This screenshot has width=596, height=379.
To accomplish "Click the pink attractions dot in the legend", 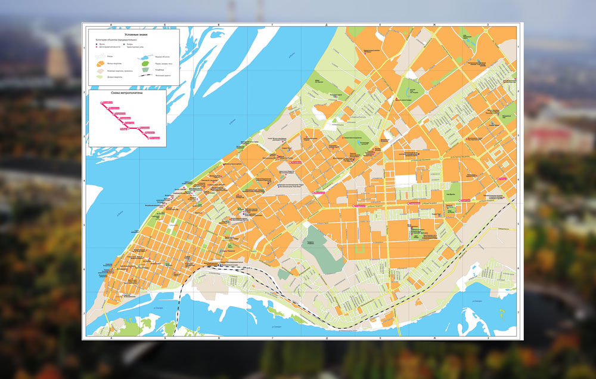I will [x=97, y=47].
